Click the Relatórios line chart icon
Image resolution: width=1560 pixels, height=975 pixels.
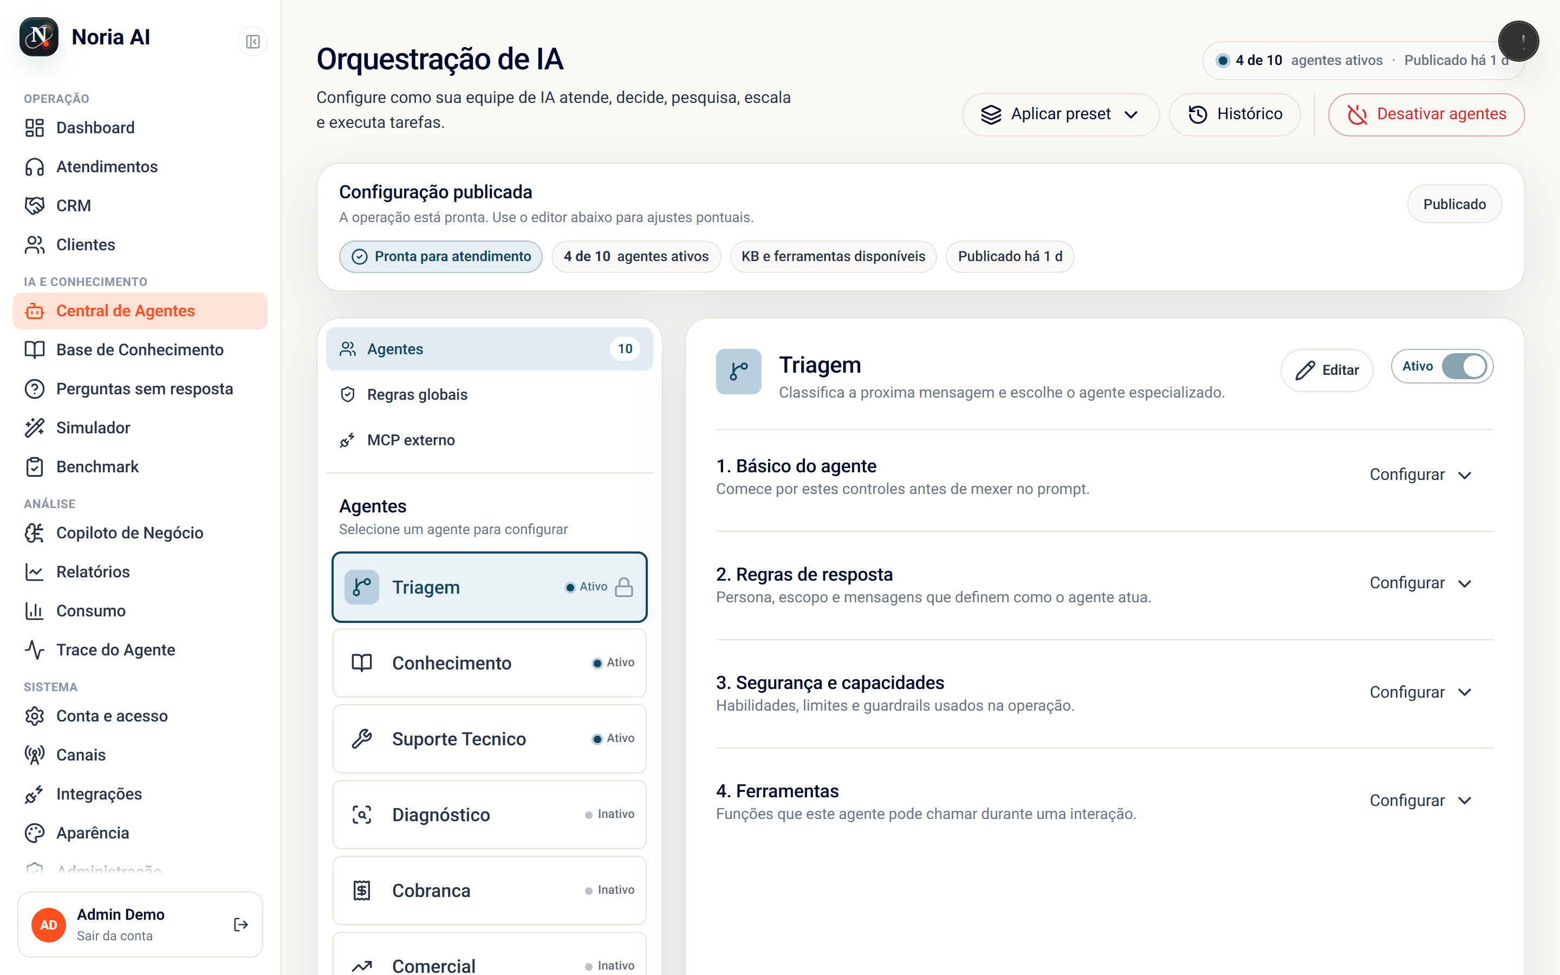pyautogui.click(x=34, y=572)
